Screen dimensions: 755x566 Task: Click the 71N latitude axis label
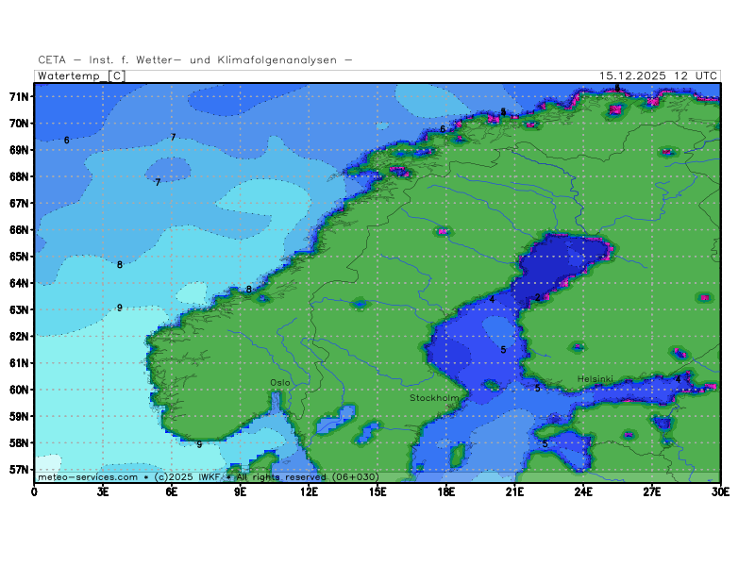(20, 96)
